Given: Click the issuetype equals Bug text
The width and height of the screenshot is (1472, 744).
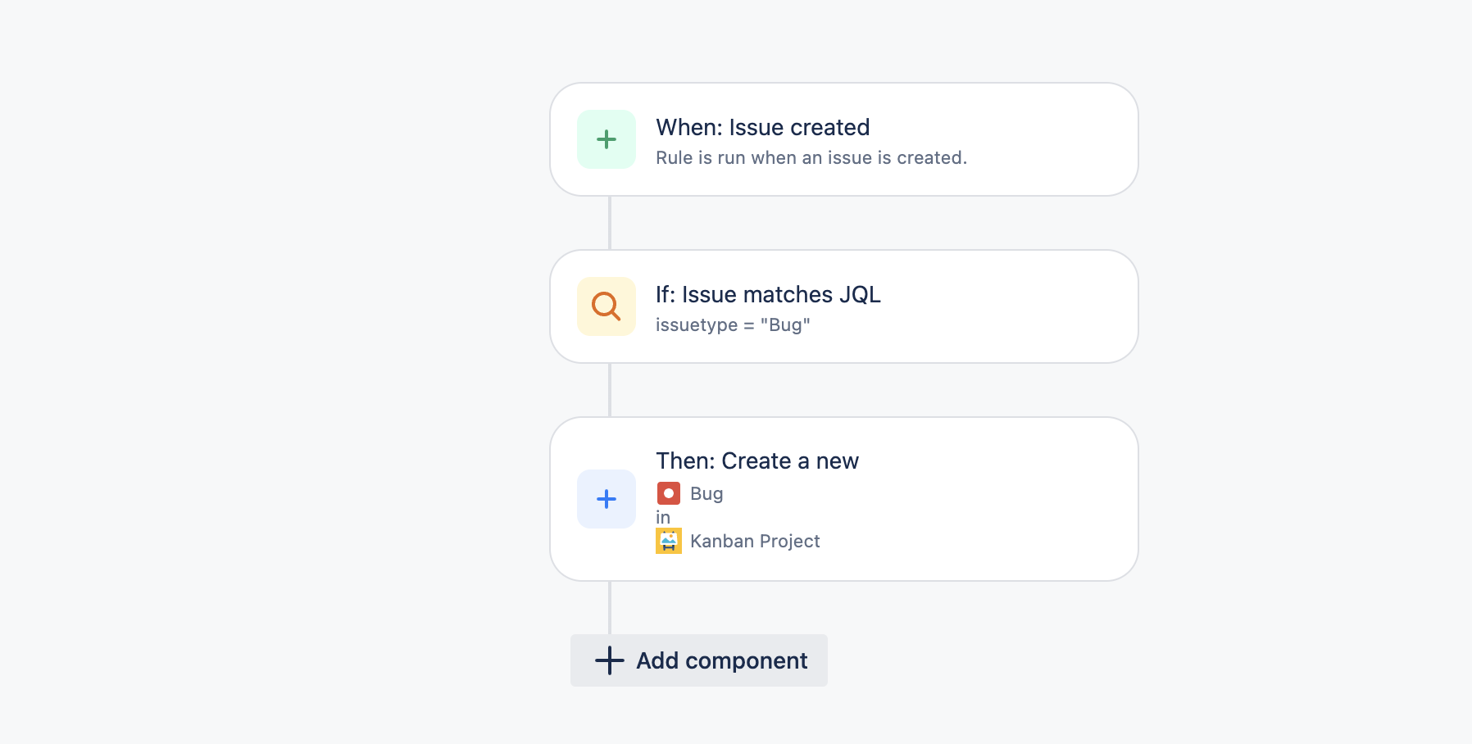Looking at the screenshot, I should [x=734, y=324].
